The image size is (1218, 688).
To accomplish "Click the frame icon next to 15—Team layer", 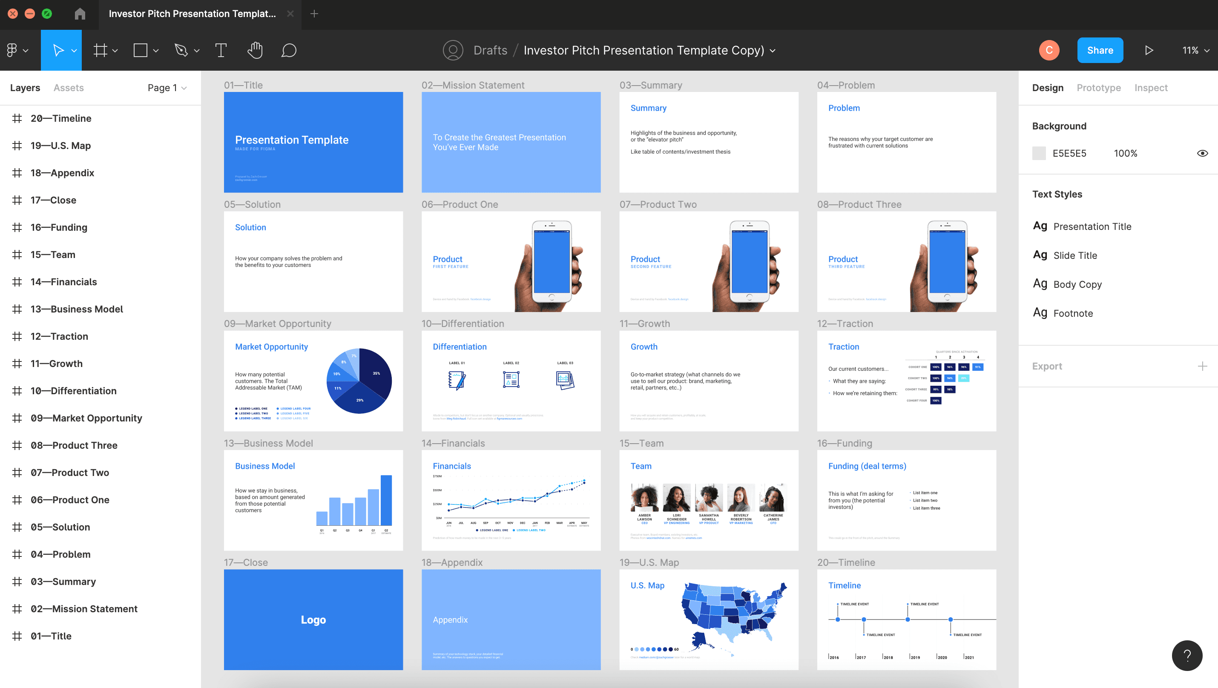I will point(17,255).
